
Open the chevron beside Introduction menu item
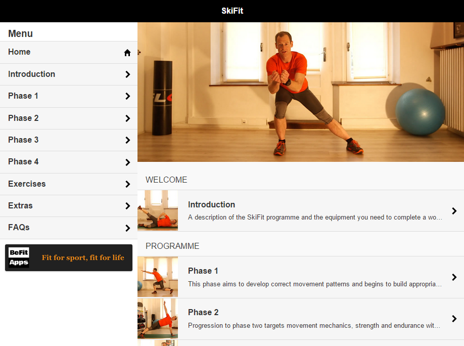[x=127, y=74]
